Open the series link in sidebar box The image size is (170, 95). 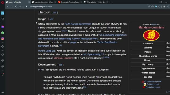pos(154,25)
